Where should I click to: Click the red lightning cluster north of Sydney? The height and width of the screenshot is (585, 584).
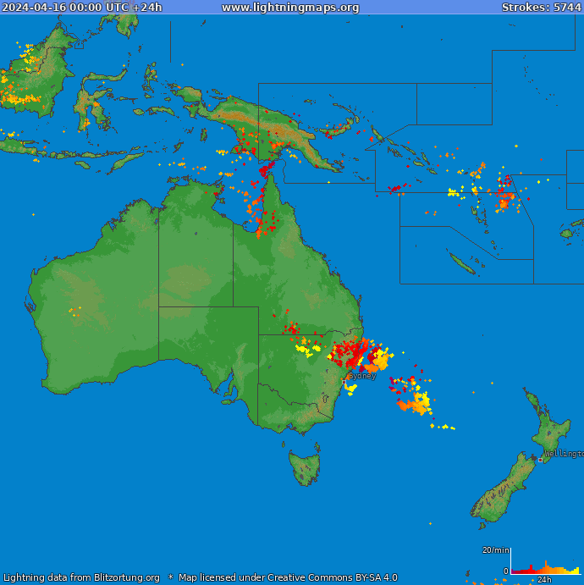tap(348, 352)
